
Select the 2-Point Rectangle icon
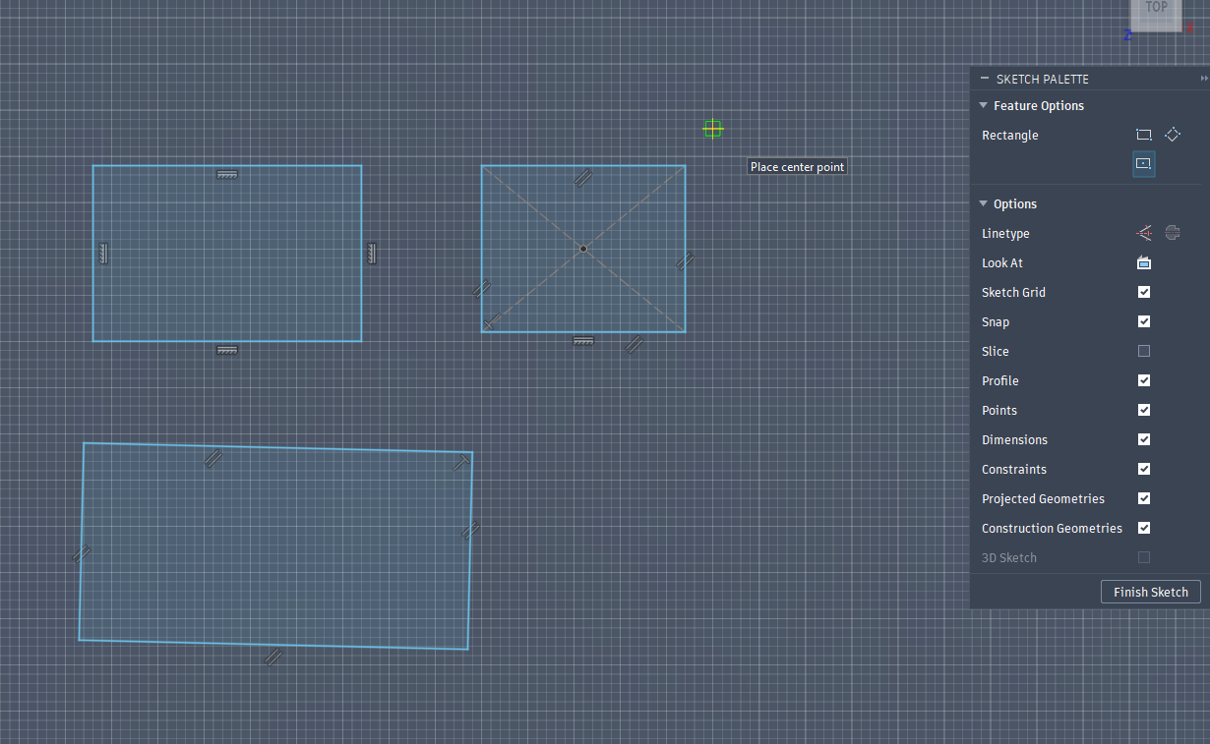[x=1143, y=135]
